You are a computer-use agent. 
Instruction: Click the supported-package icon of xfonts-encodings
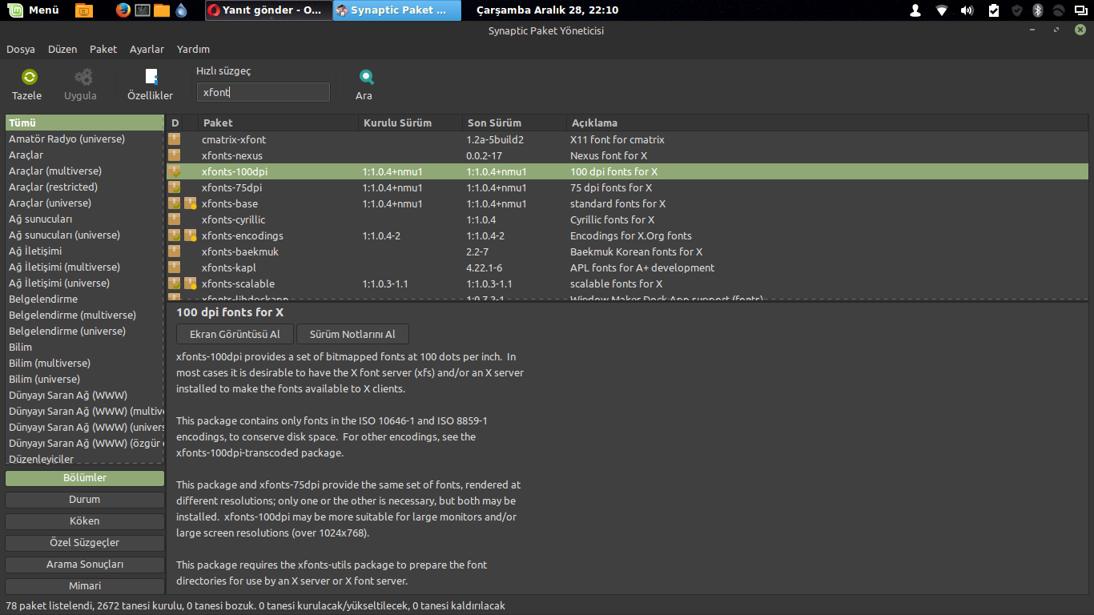coord(191,235)
